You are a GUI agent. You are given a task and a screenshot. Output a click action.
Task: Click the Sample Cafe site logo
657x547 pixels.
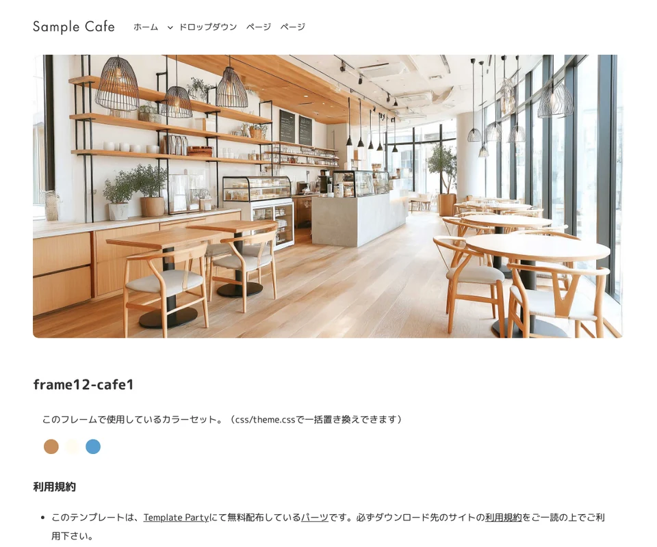pyautogui.click(x=74, y=27)
